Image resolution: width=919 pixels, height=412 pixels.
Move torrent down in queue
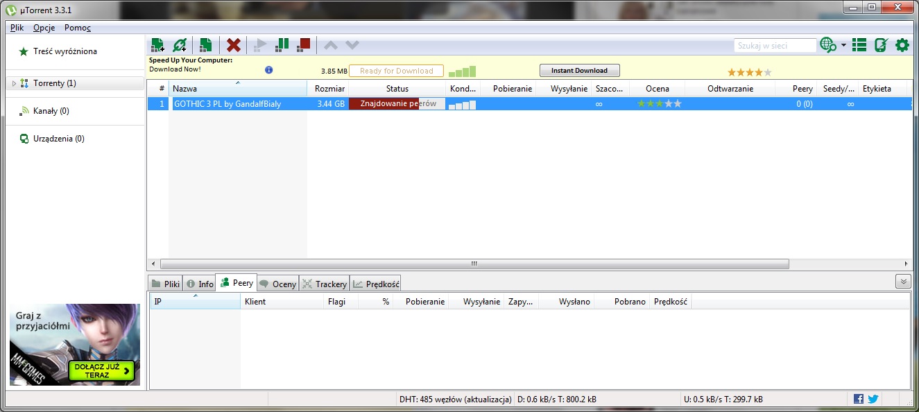[352, 45]
